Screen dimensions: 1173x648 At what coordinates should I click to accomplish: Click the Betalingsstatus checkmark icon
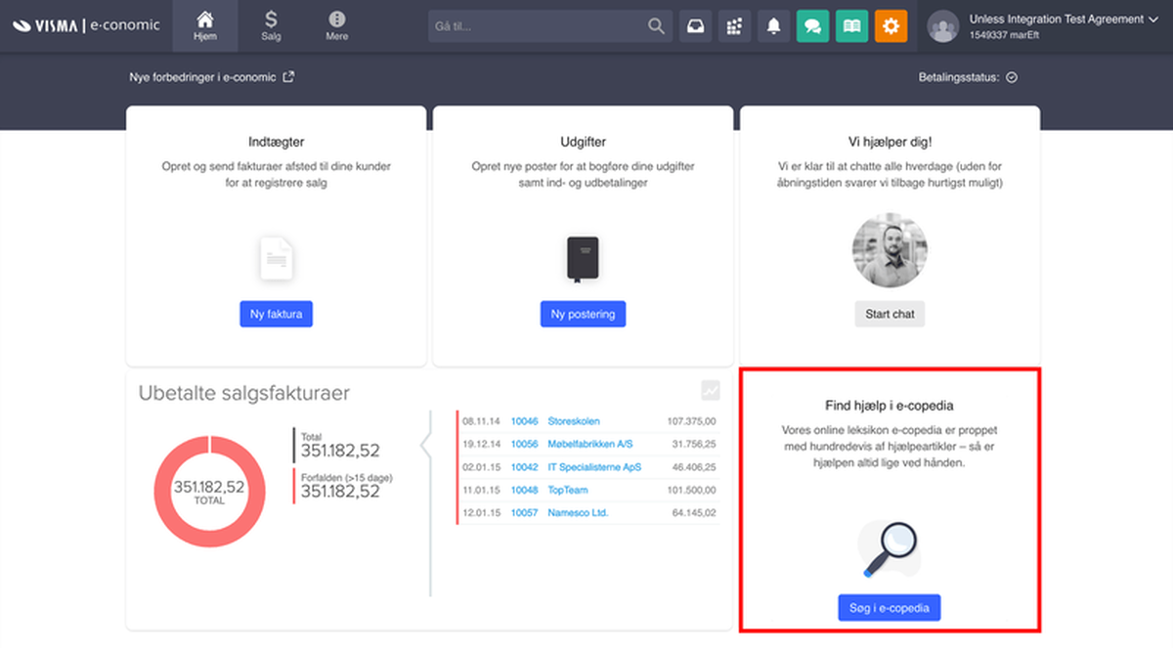[1012, 77]
